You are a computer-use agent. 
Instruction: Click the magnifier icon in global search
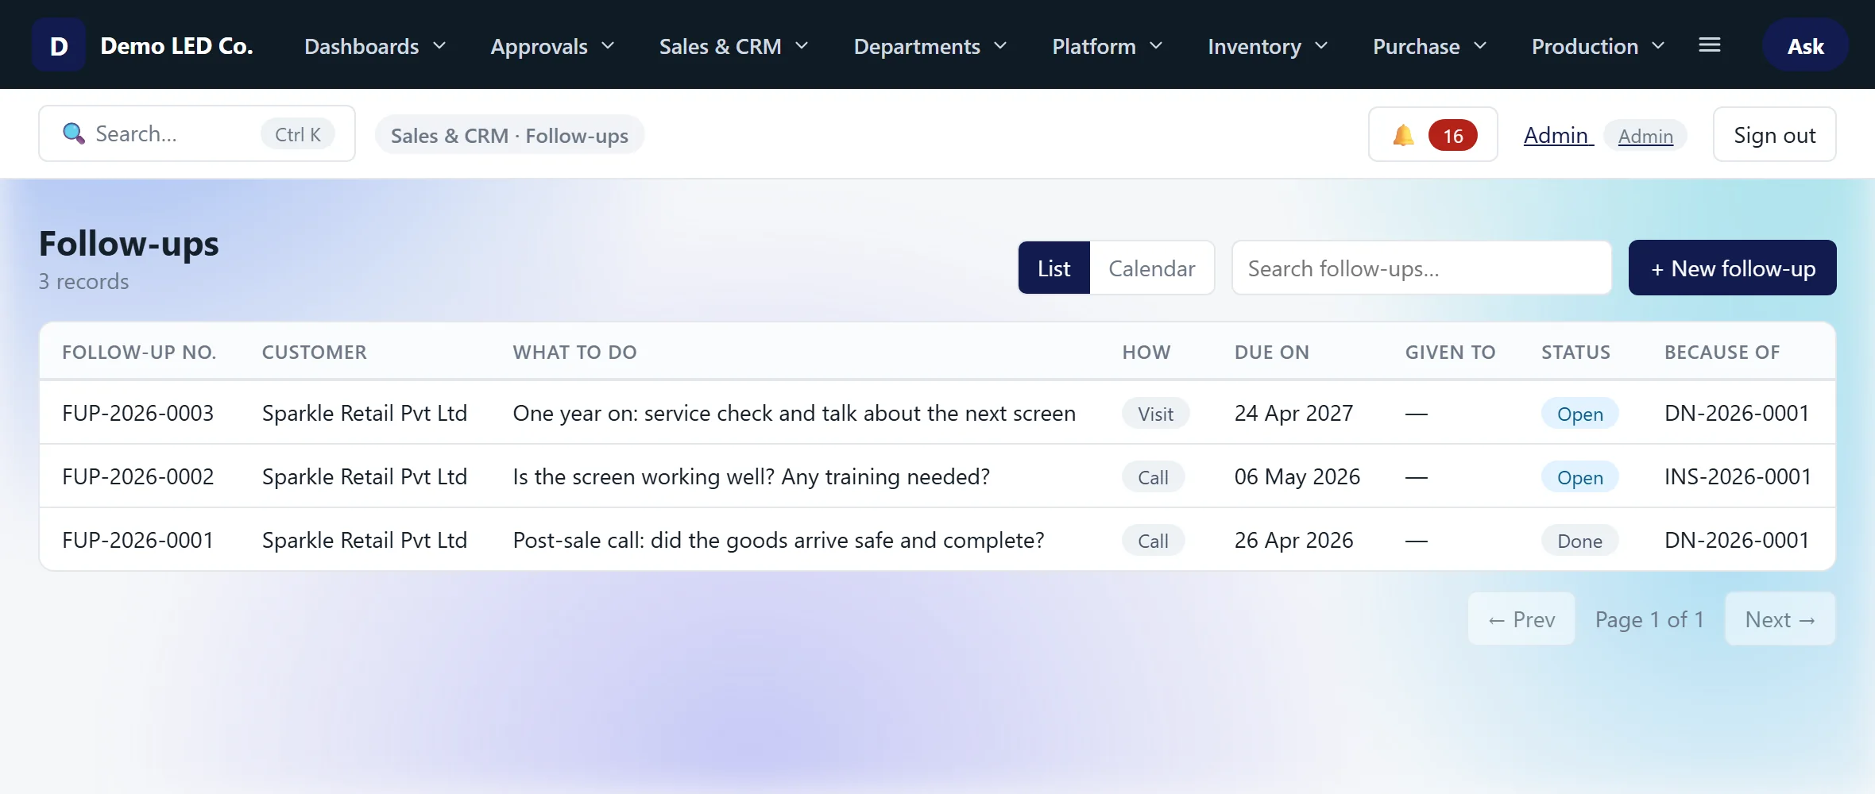(x=74, y=133)
